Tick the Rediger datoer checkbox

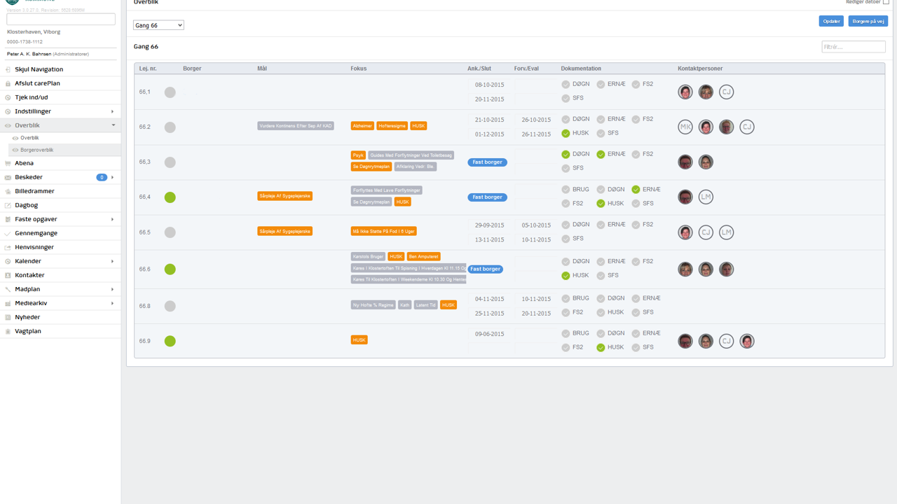tap(886, 2)
